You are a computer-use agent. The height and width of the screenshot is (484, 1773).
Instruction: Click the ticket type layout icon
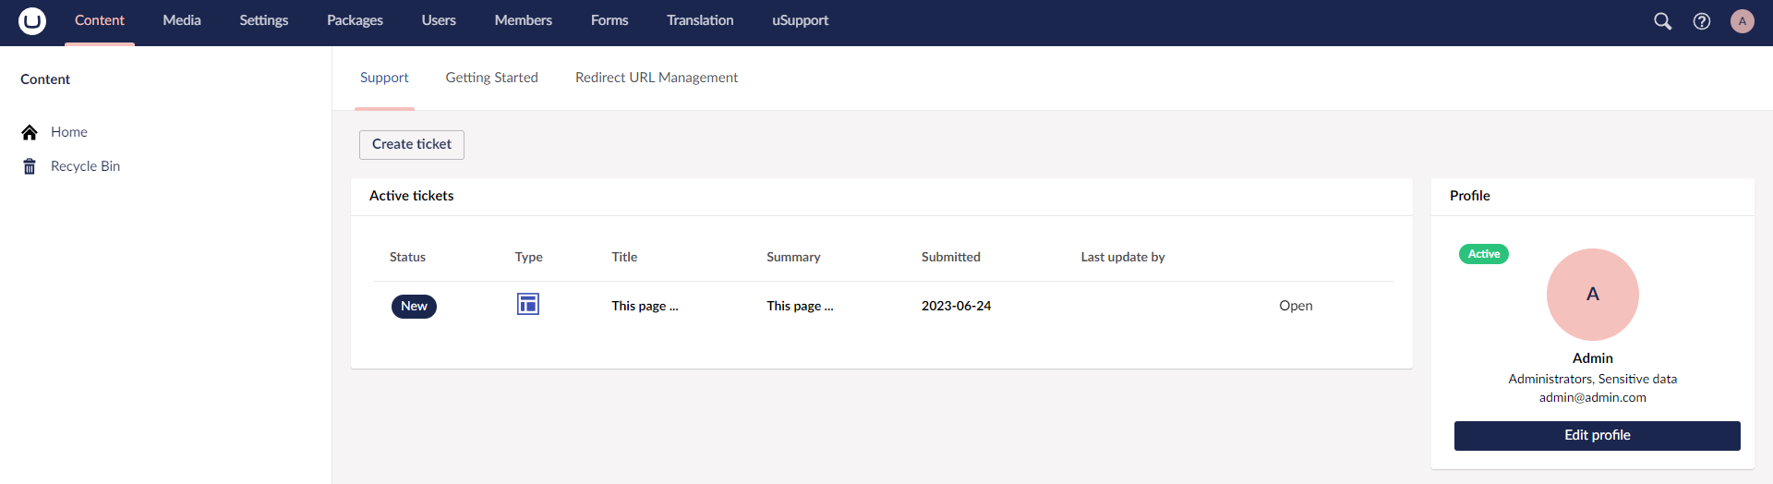point(528,305)
